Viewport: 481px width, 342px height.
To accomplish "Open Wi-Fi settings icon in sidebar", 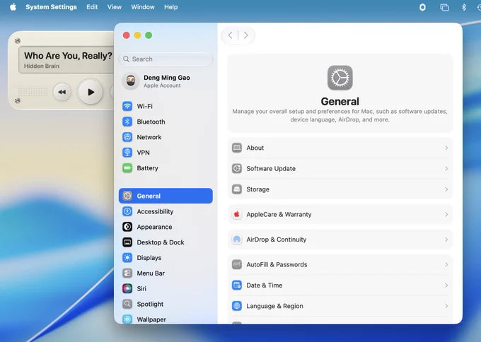I will click(127, 106).
